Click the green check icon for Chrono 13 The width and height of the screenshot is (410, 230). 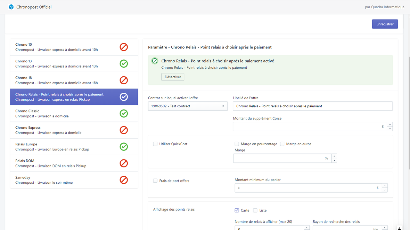pyautogui.click(x=124, y=64)
